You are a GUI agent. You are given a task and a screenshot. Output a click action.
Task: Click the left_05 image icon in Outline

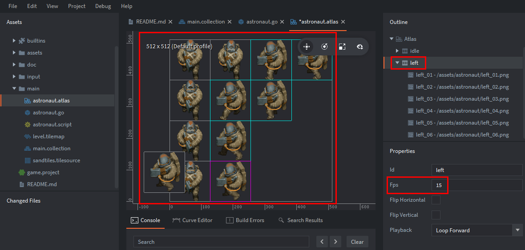(x=411, y=123)
